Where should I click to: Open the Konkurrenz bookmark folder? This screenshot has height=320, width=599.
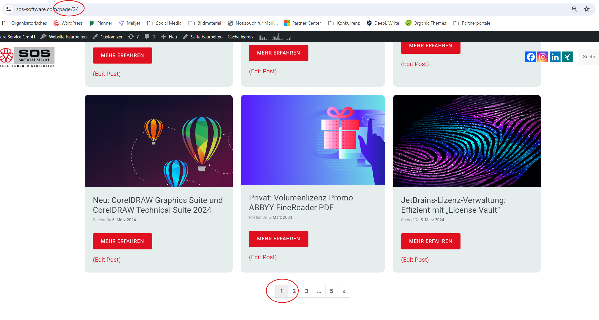coord(344,23)
